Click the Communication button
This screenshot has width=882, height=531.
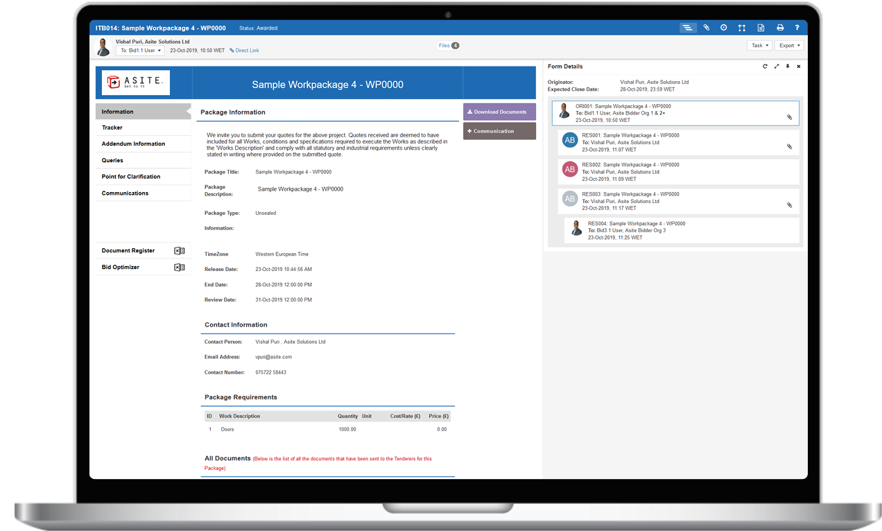pos(499,130)
